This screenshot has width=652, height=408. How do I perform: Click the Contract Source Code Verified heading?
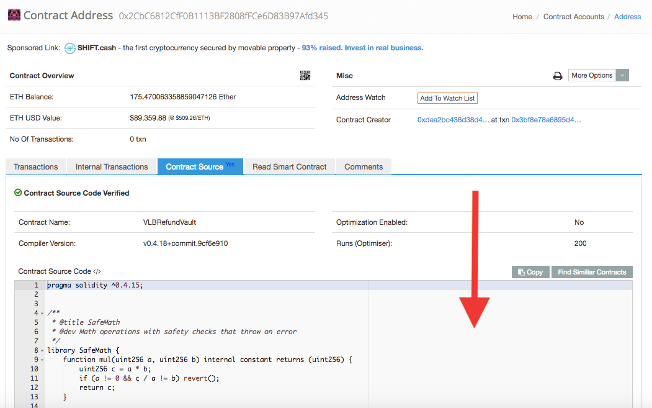coord(76,193)
